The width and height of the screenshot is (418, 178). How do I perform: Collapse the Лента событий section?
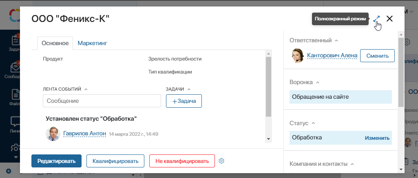coord(86,89)
